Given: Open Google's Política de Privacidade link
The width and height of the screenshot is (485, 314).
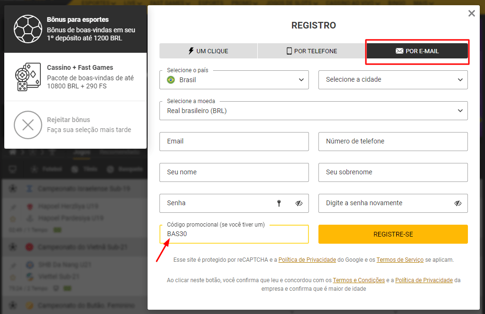Looking at the screenshot, I should (307, 260).
